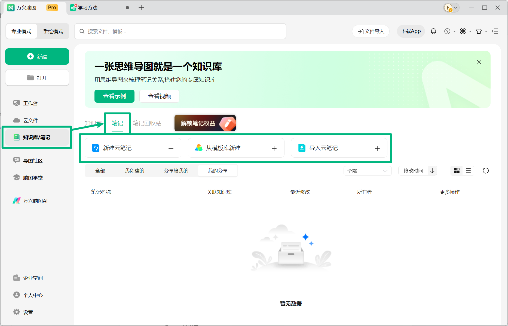Expand the avatar account dropdown arrow

[455, 8]
